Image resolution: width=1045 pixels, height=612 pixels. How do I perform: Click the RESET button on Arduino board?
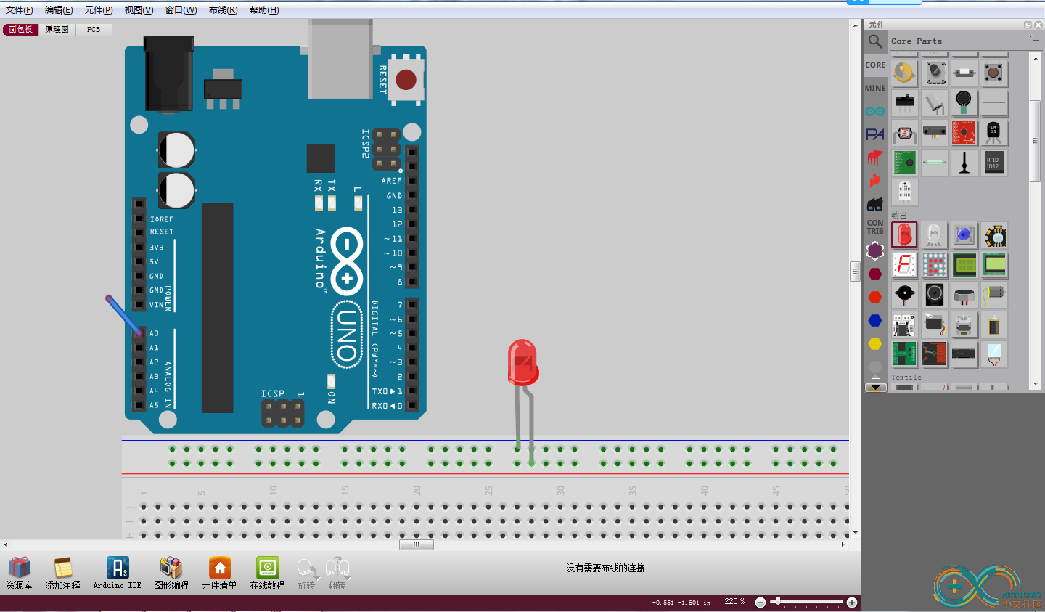(x=406, y=79)
